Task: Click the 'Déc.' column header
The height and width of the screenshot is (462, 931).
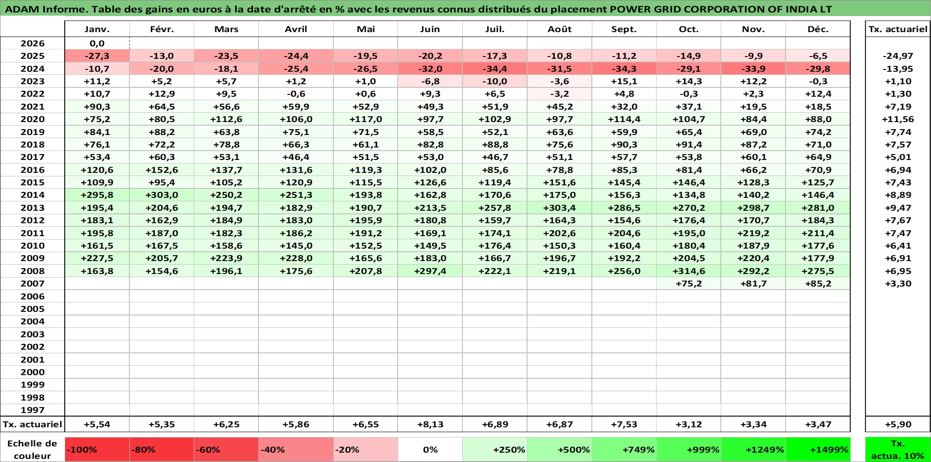Action: coord(818,29)
